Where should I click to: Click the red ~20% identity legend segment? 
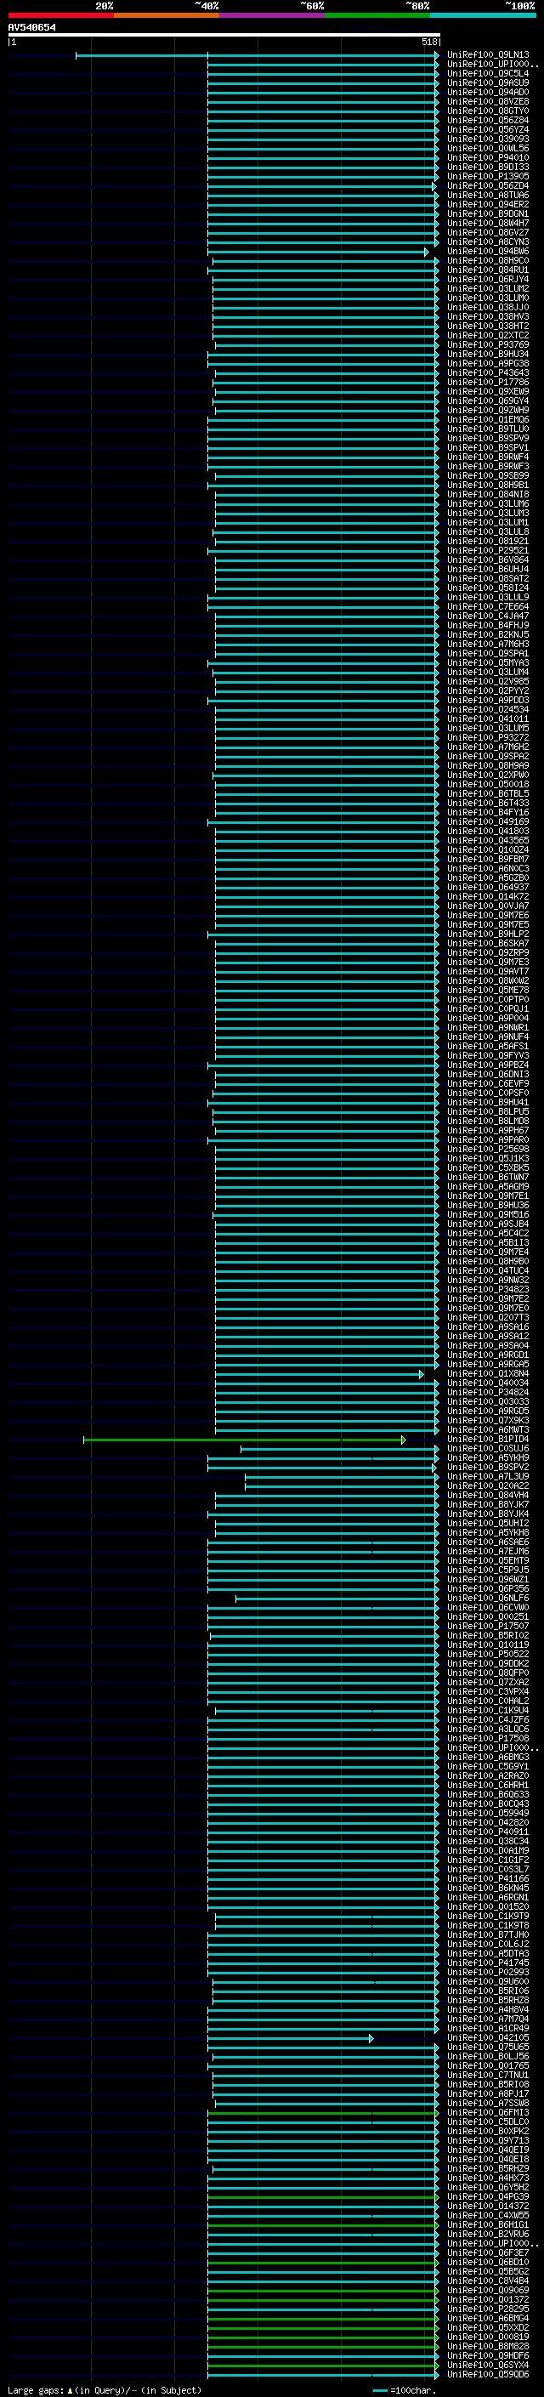(x=60, y=15)
